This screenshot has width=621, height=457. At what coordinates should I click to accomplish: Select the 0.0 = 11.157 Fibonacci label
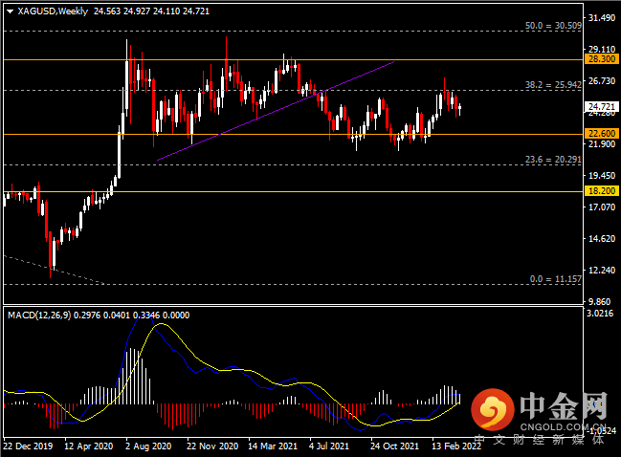click(556, 279)
